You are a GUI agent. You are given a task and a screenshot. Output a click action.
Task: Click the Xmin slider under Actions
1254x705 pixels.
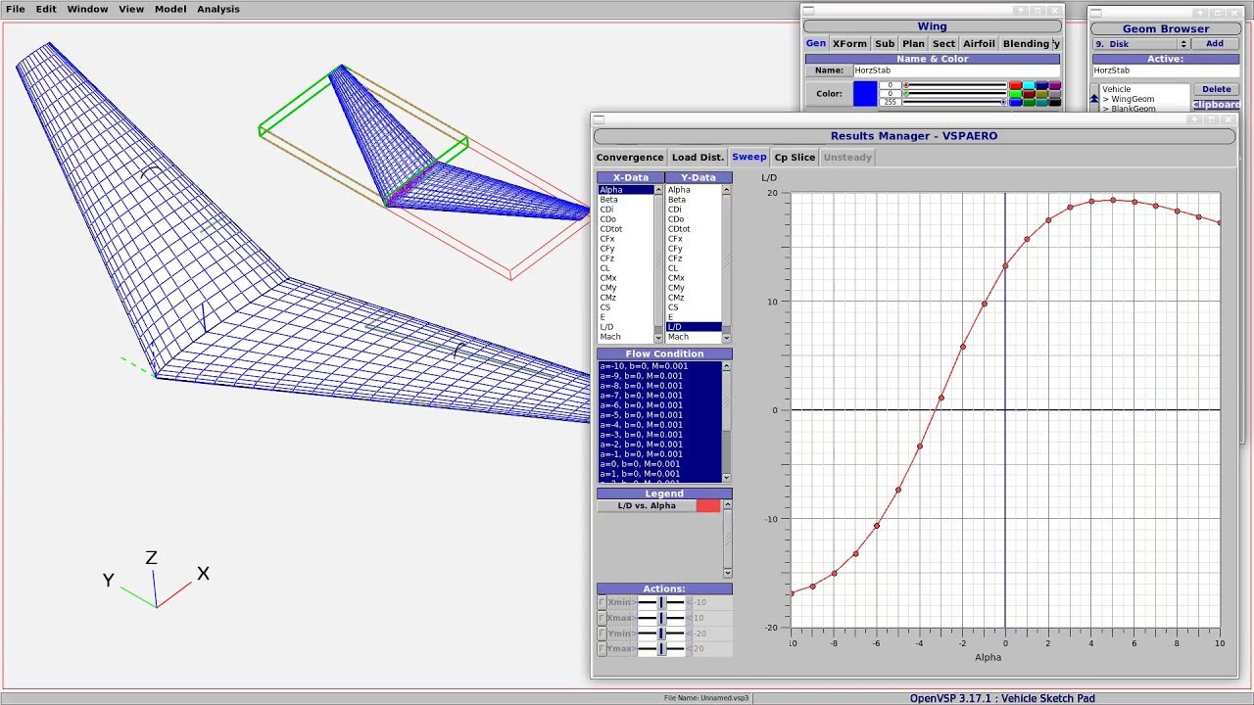(661, 602)
